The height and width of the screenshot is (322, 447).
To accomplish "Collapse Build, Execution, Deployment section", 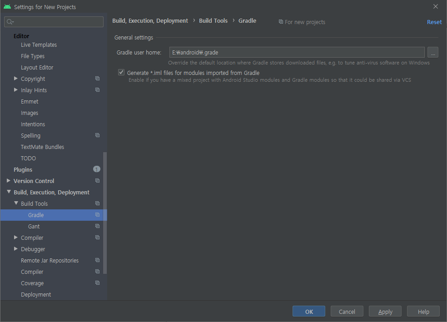I will 9,192.
